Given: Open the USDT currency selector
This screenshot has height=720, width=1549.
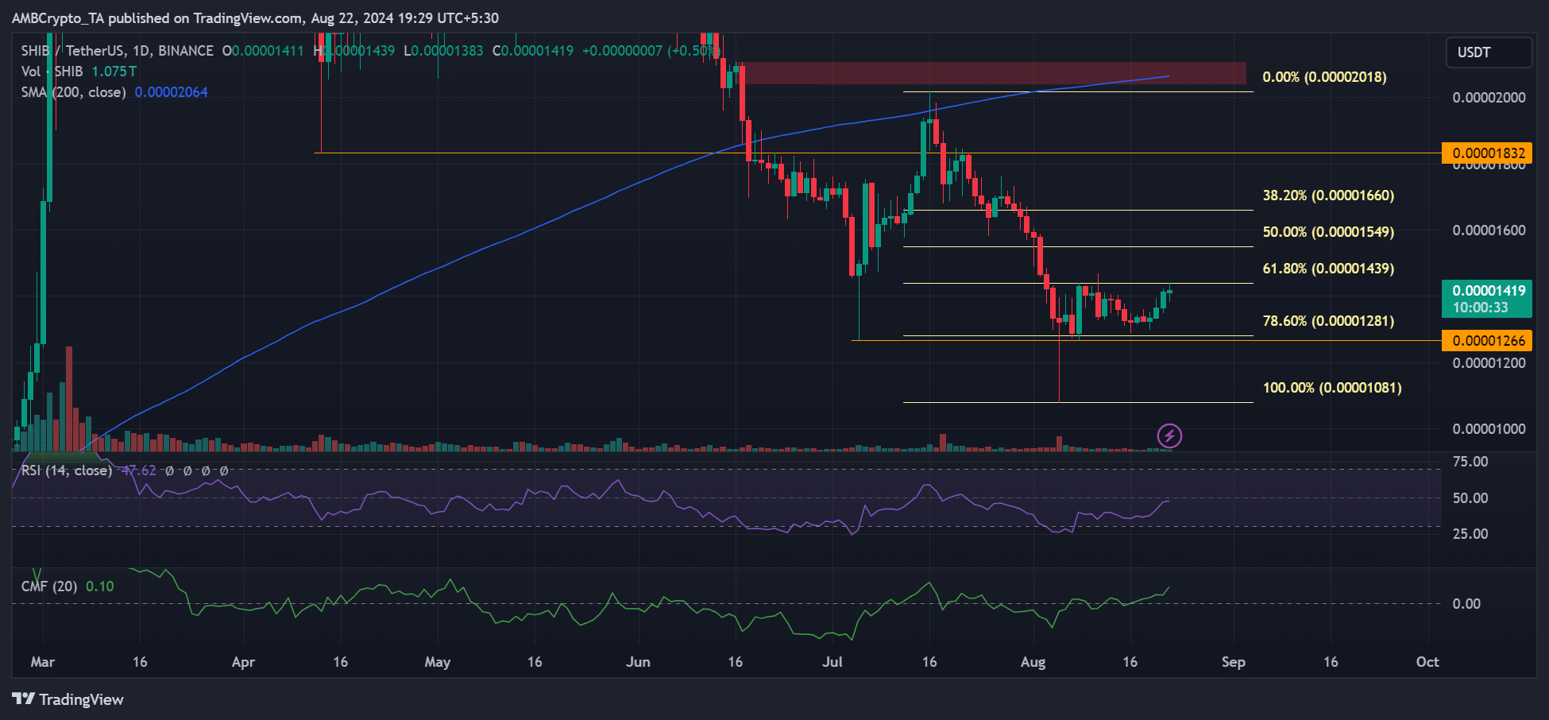Looking at the screenshot, I should point(1489,52).
